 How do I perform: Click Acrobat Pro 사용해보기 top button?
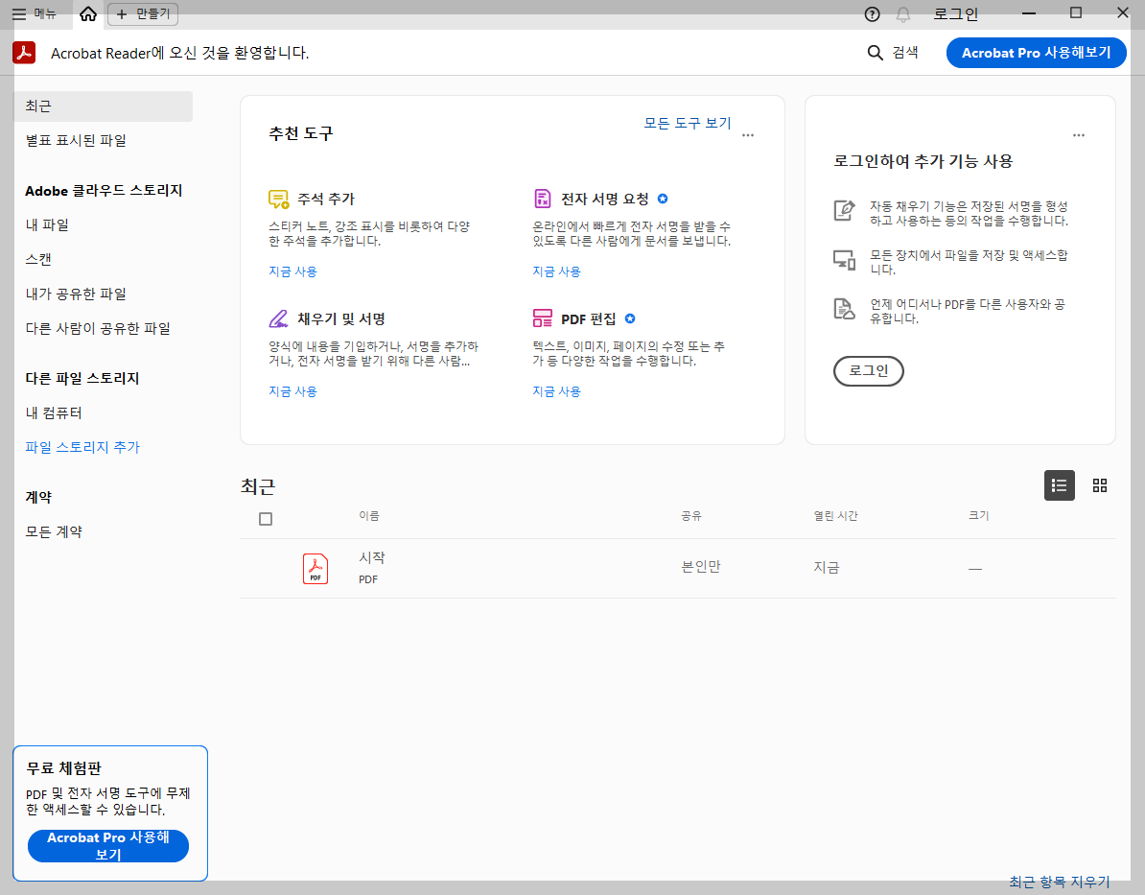tap(1036, 53)
